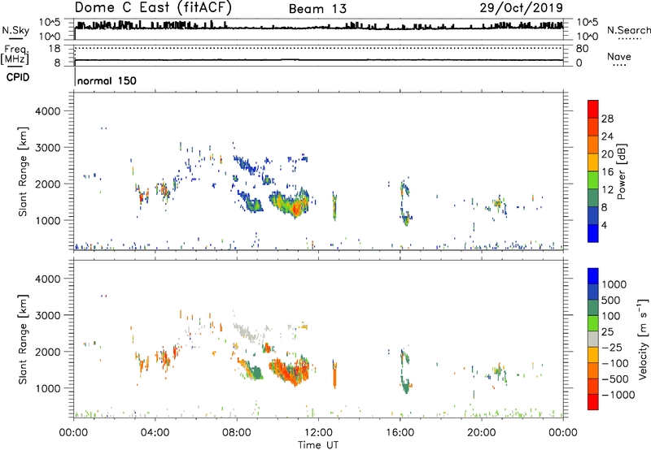
Task: Click the vertical echo near 12:45 in power panel
Action: point(334,206)
